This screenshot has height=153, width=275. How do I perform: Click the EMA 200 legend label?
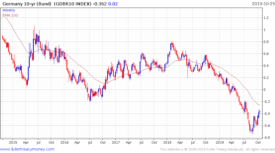[10, 15]
